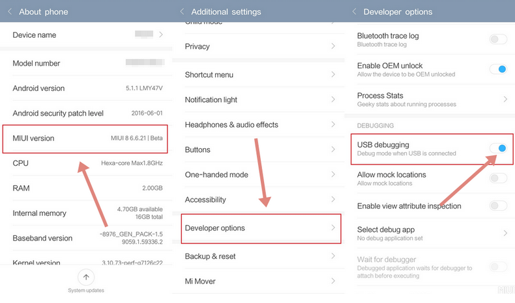Tap back arrow in About phone header
This screenshot has width=515, height=303.
(x=10, y=12)
